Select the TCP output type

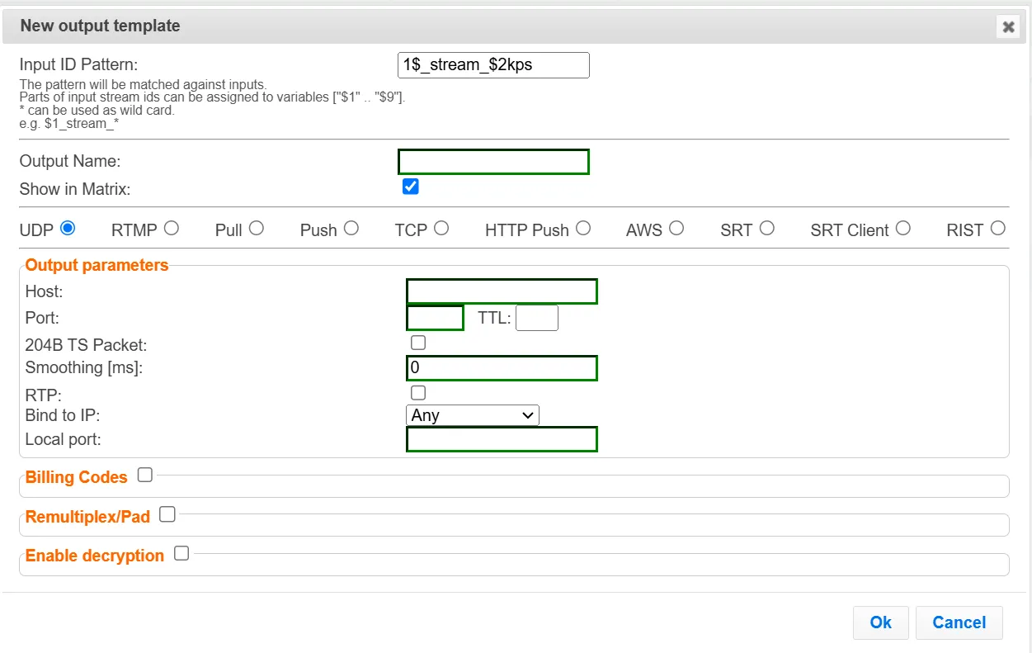(x=441, y=228)
